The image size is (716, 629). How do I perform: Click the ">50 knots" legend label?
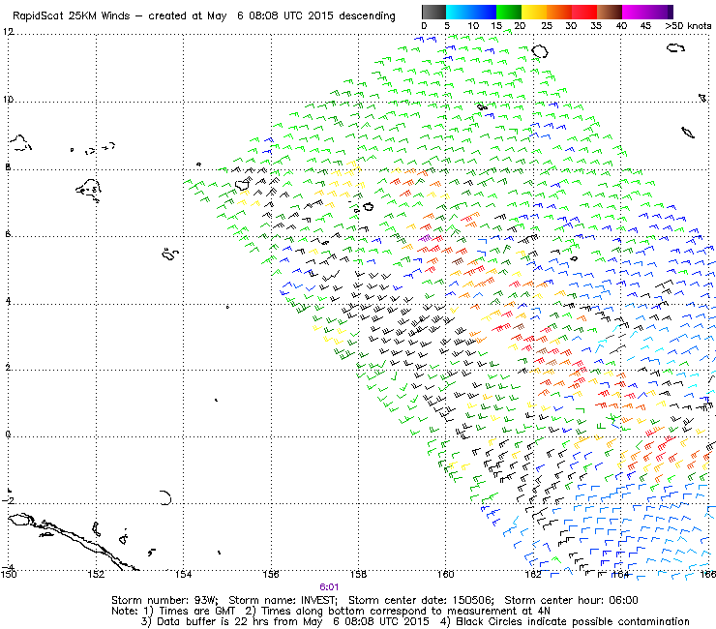tap(688, 26)
